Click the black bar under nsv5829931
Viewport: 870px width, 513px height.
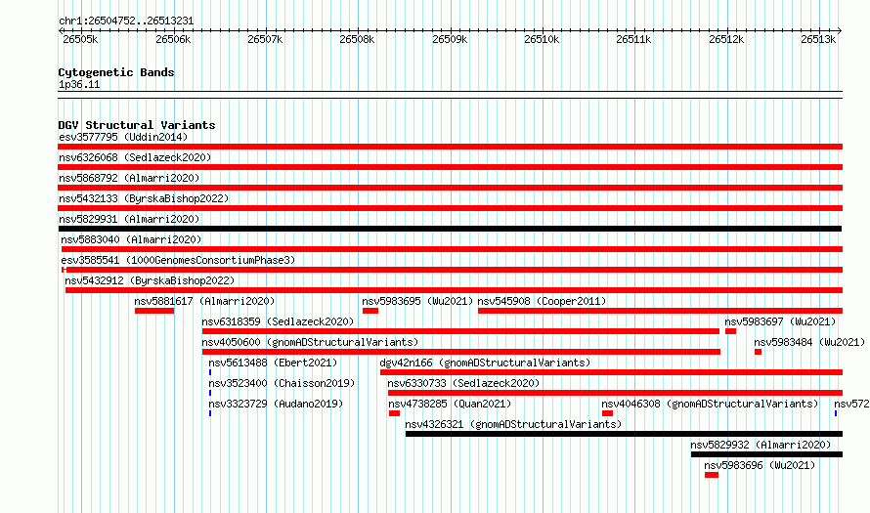450,229
